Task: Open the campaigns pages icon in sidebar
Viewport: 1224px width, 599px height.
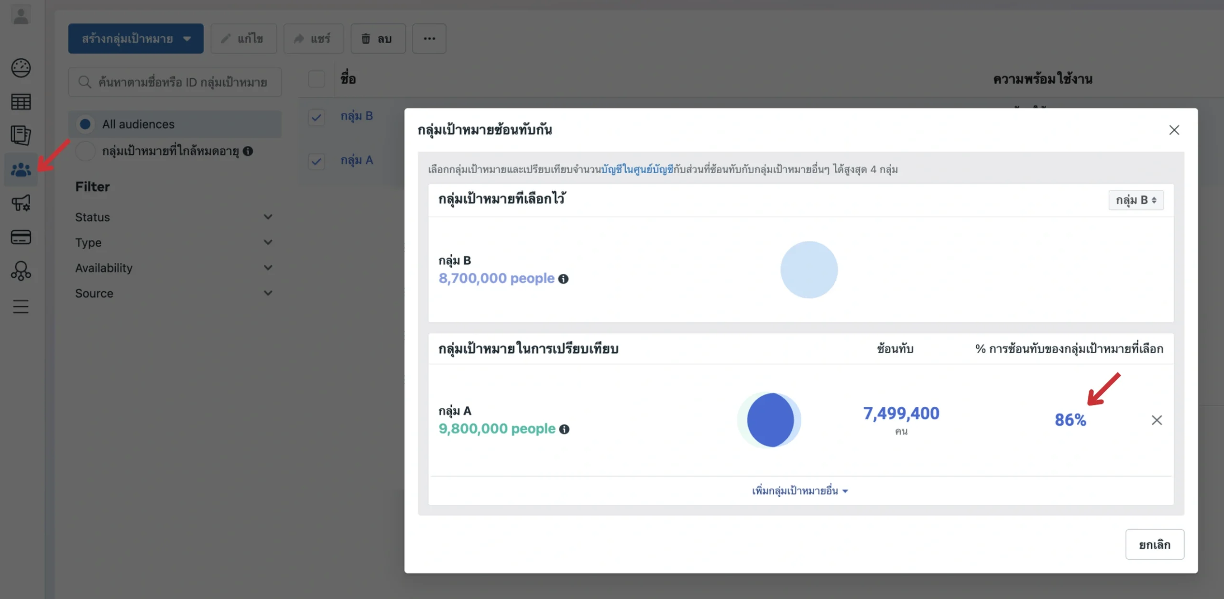Action: pos(21,135)
